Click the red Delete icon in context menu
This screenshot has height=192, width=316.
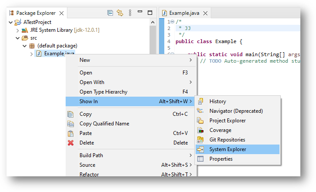tap(71, 143)
